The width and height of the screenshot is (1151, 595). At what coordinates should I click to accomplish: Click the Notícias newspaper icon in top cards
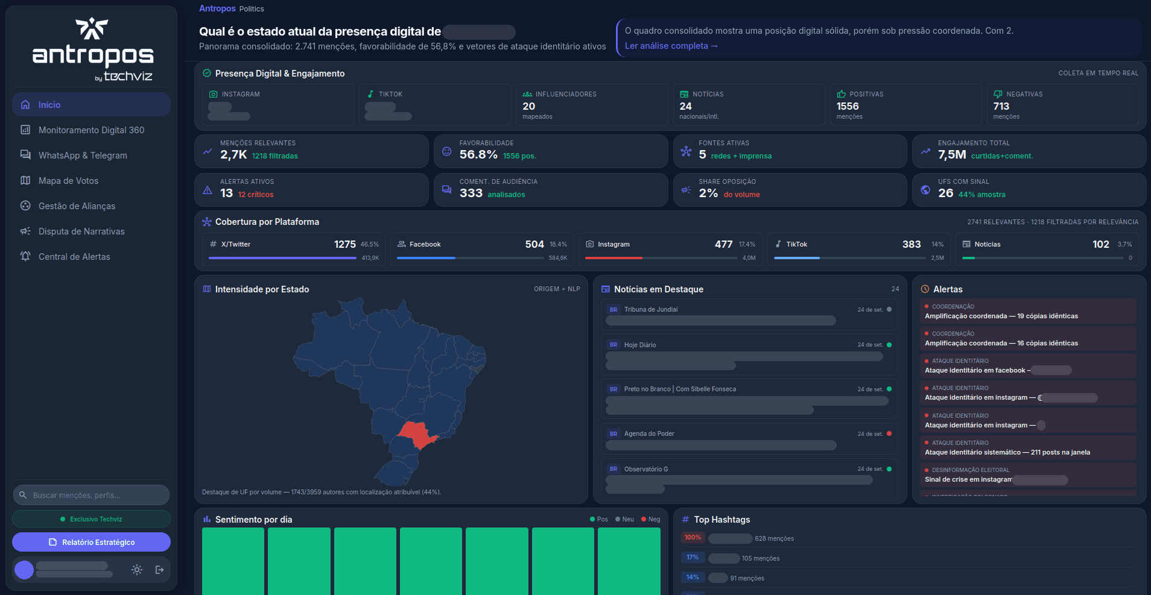click(684, 94)
